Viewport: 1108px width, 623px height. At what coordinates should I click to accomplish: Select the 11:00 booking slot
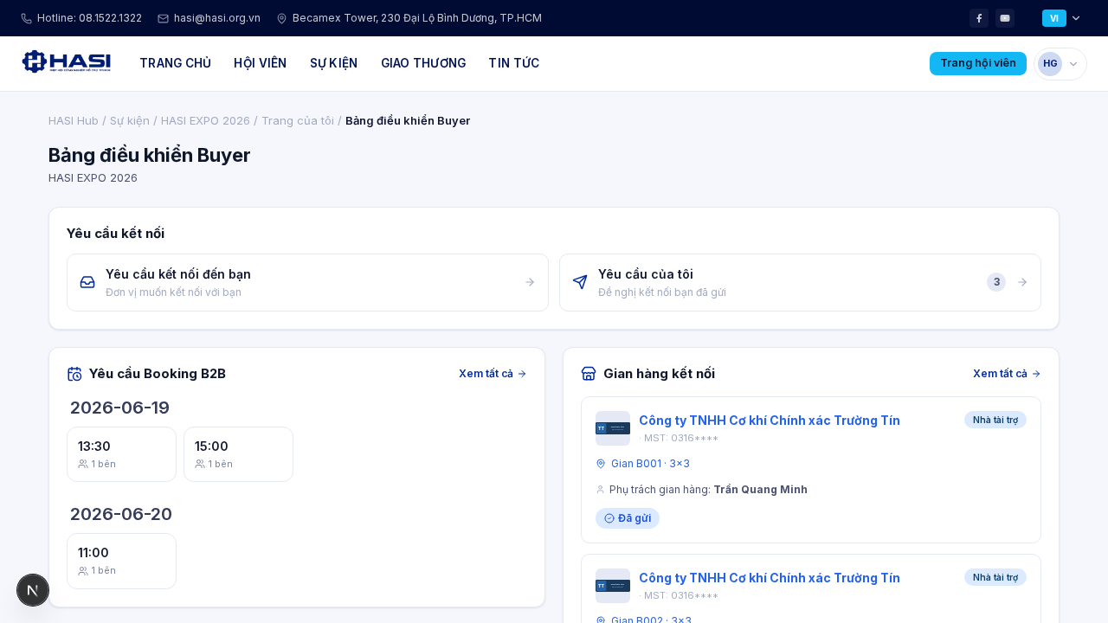[121, 562]
